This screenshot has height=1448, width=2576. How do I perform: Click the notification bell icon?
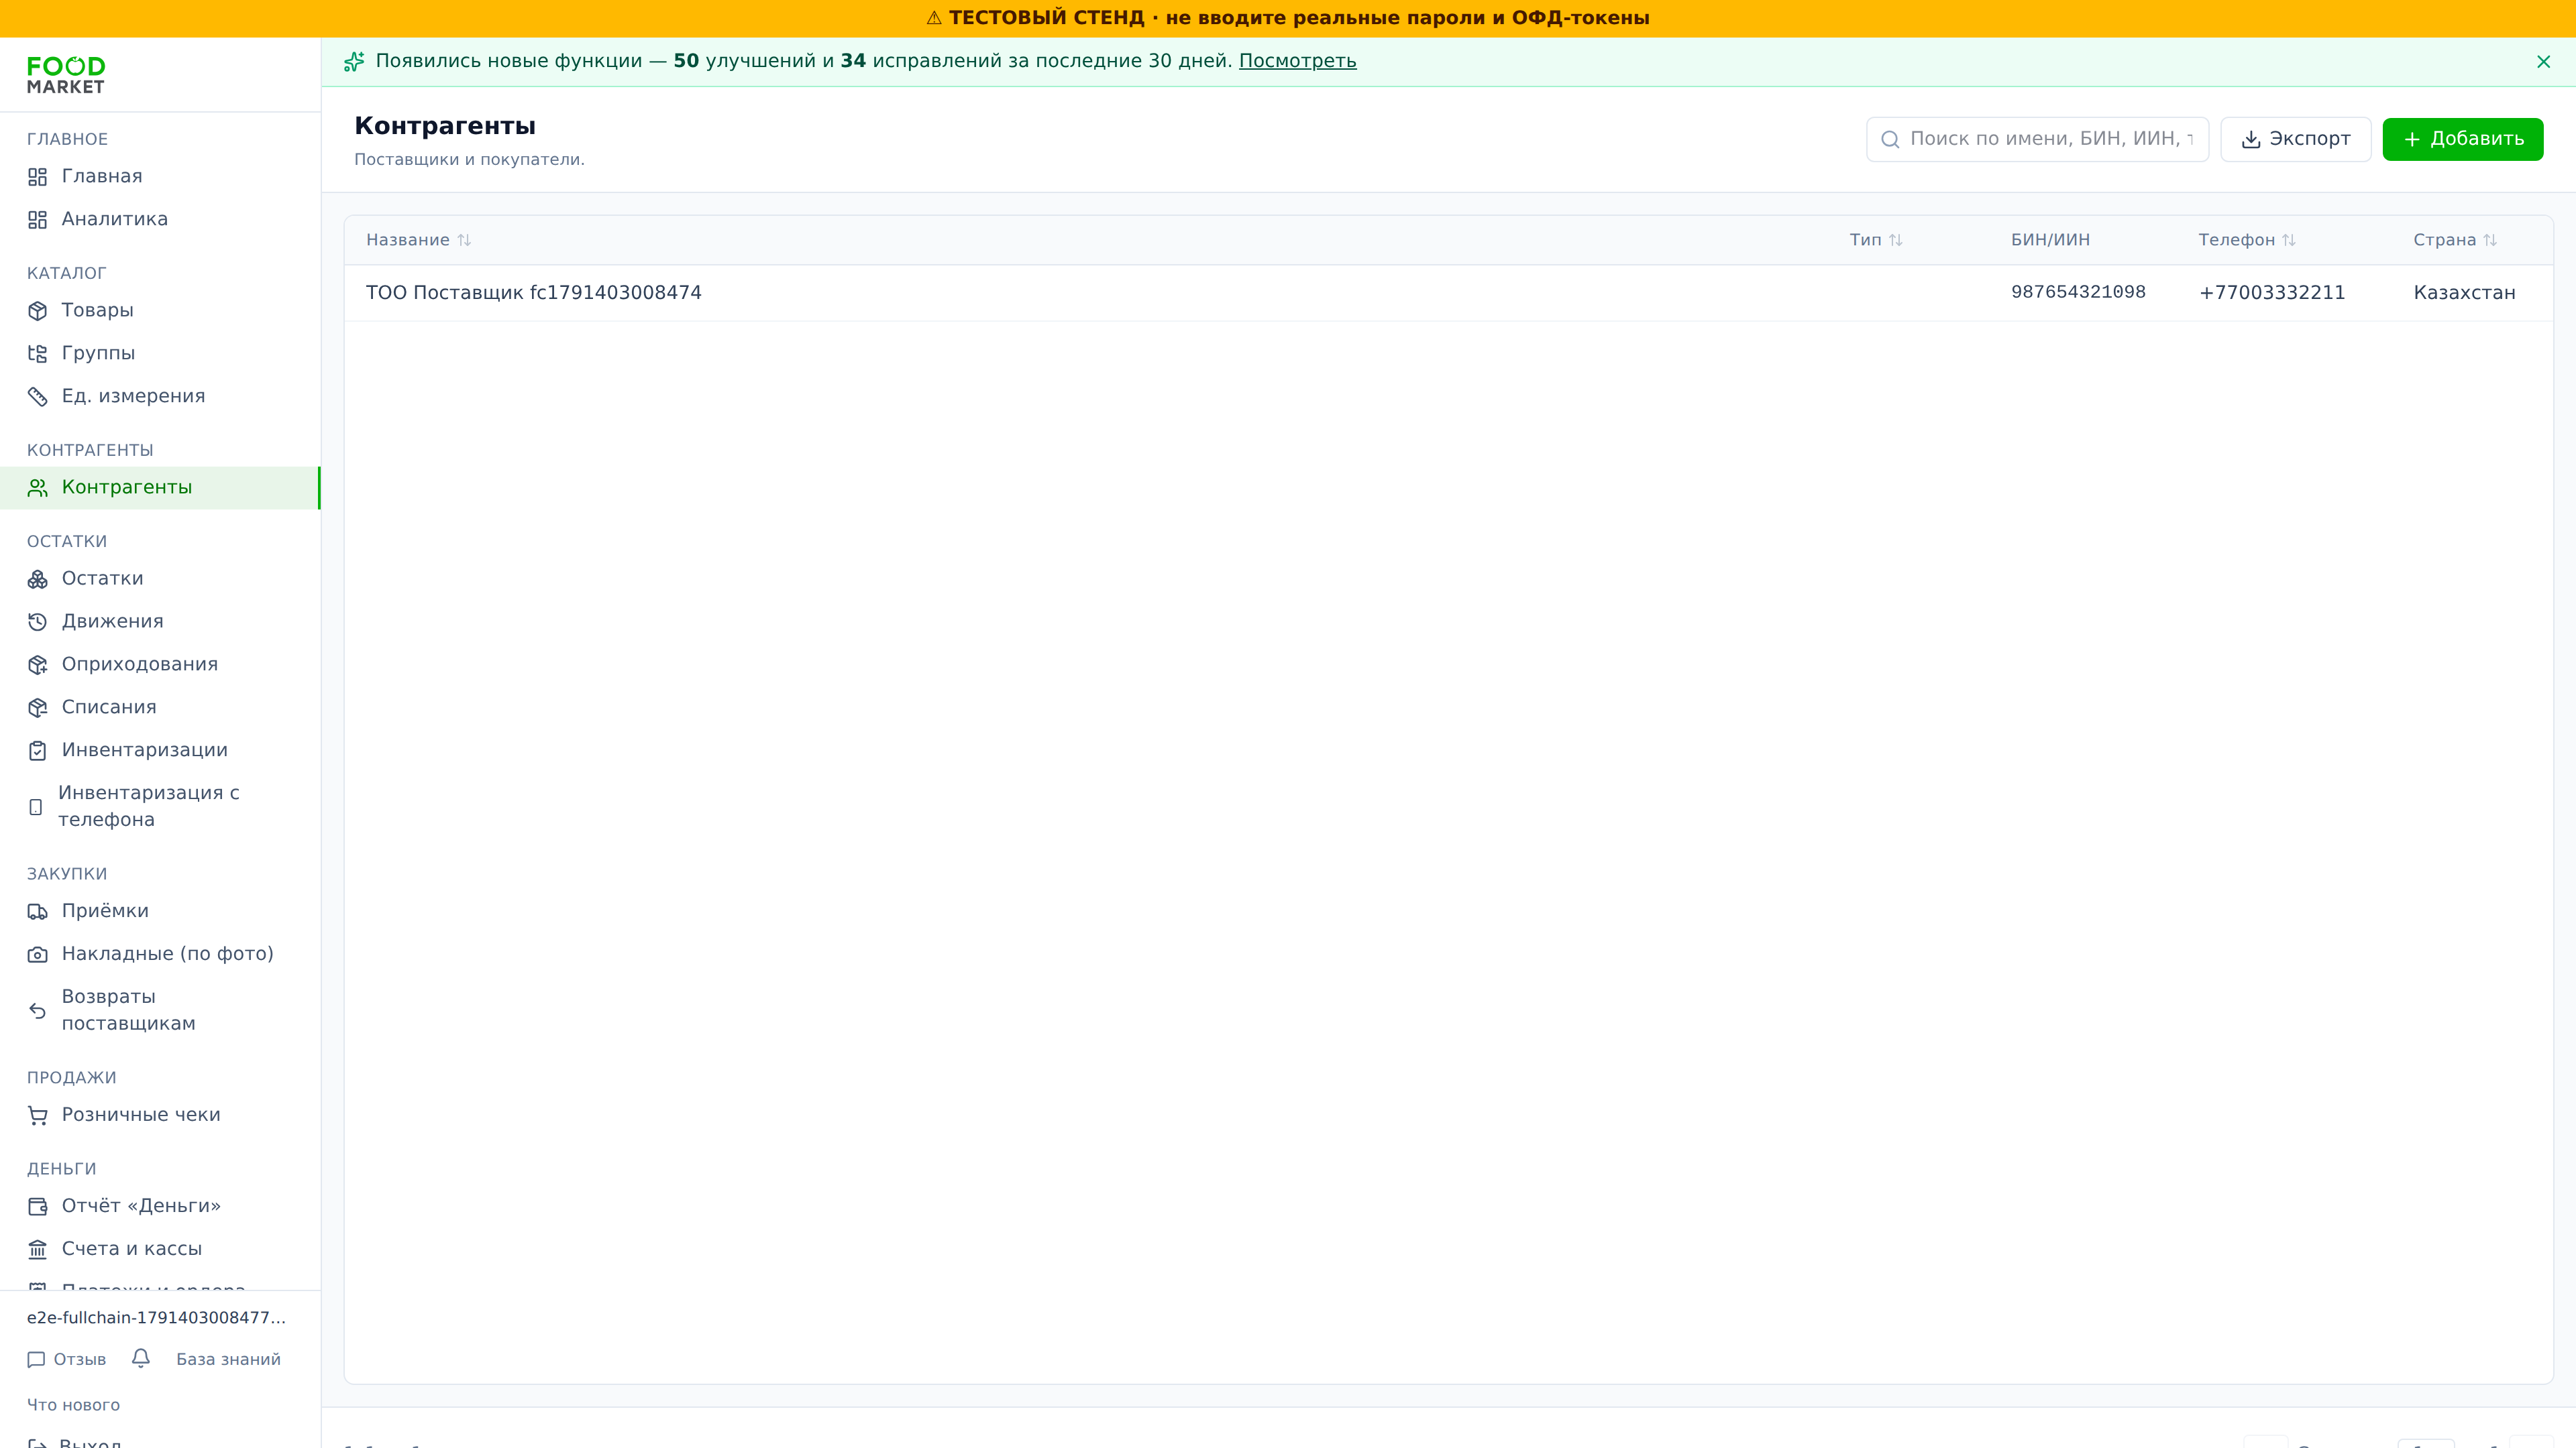pos(141,1358)
